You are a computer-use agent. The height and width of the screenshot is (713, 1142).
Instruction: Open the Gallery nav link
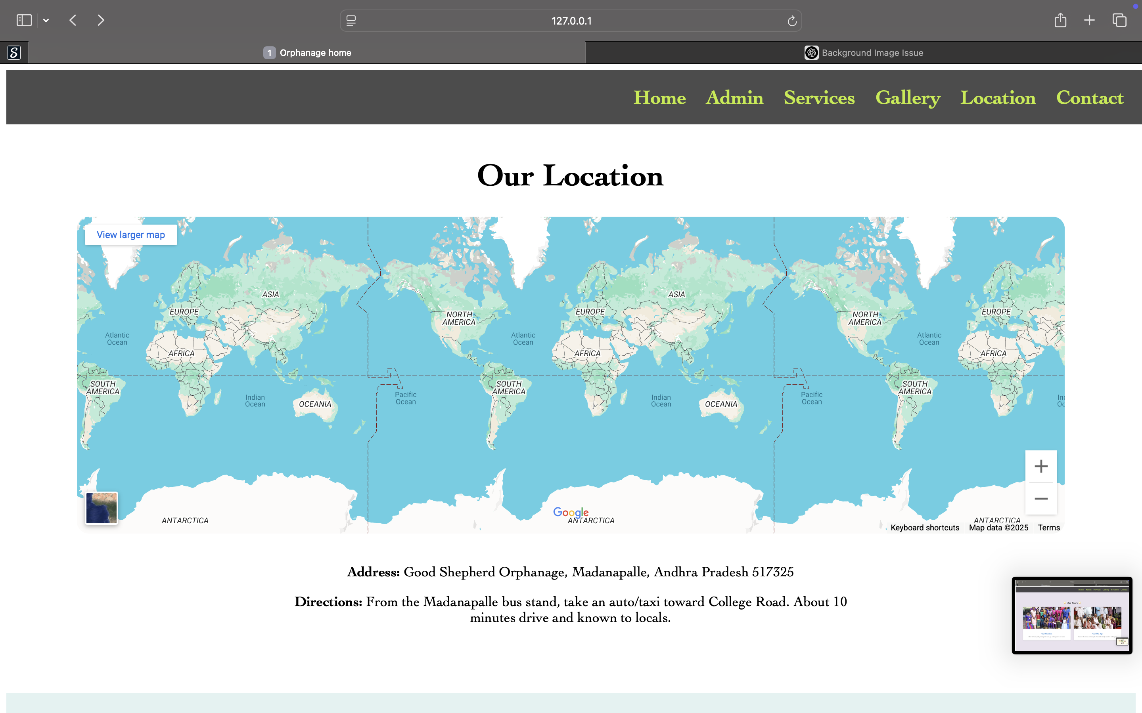(908, 97)
